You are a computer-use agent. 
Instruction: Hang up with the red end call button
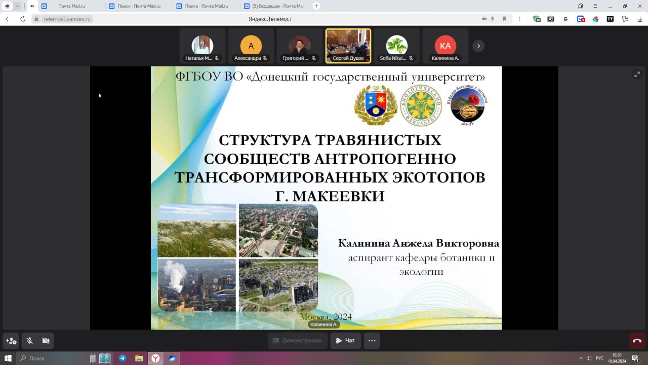click(x=637, y=341)
